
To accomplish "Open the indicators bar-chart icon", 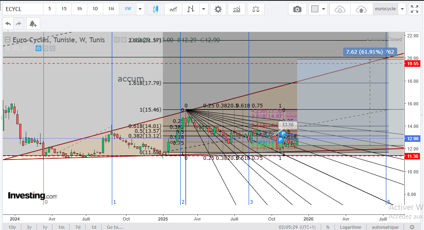I will point(236,9).
